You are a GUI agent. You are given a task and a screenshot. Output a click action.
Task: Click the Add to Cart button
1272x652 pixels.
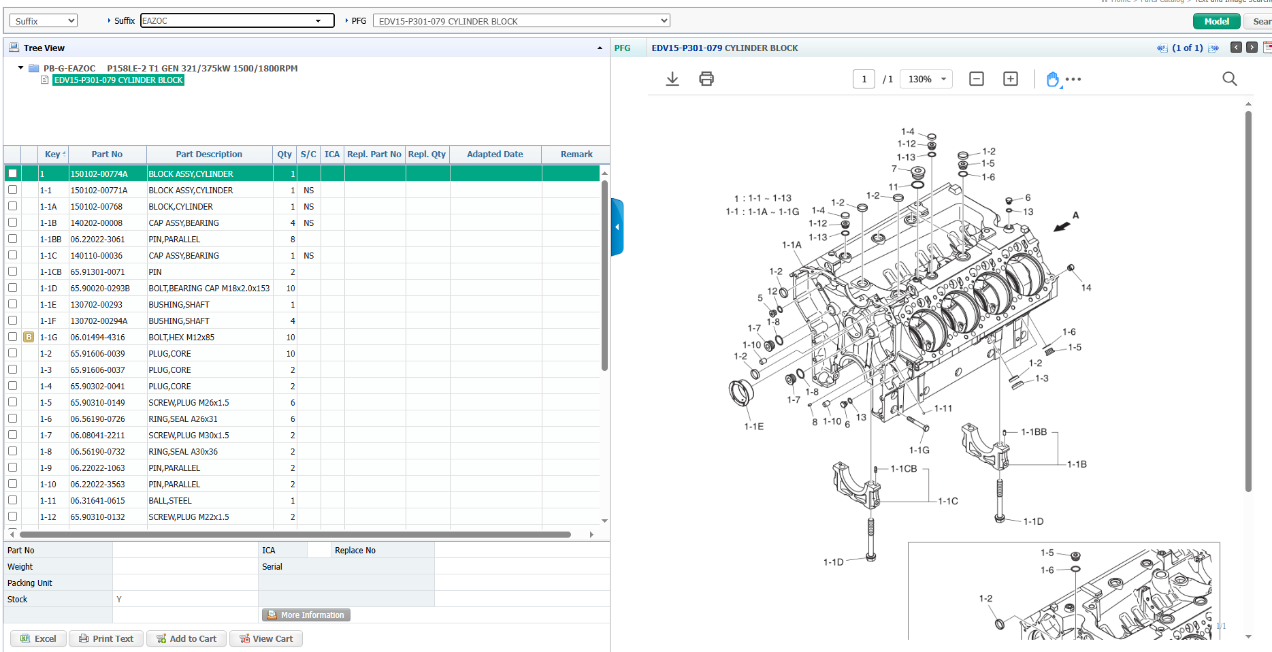click(x=186, y=638)
